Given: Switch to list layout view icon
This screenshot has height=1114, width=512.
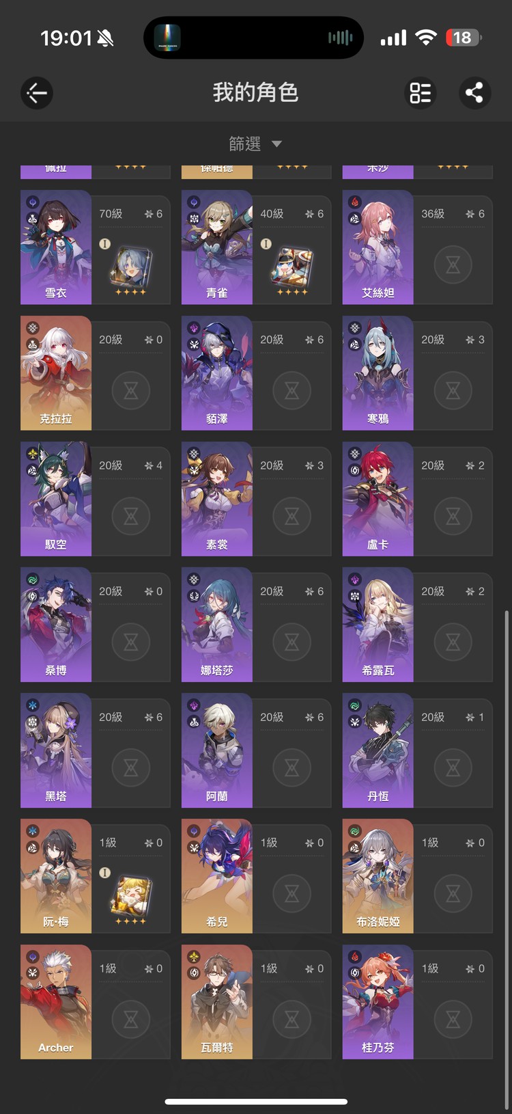Looking at the screenshot, I should click(420, 93).
